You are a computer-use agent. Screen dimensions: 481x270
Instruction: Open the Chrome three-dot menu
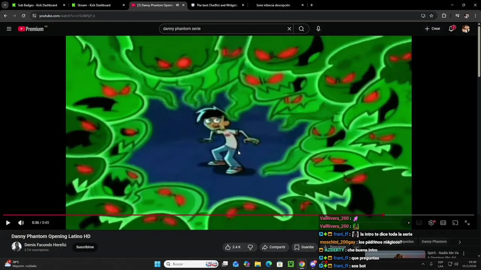(475, 16)
